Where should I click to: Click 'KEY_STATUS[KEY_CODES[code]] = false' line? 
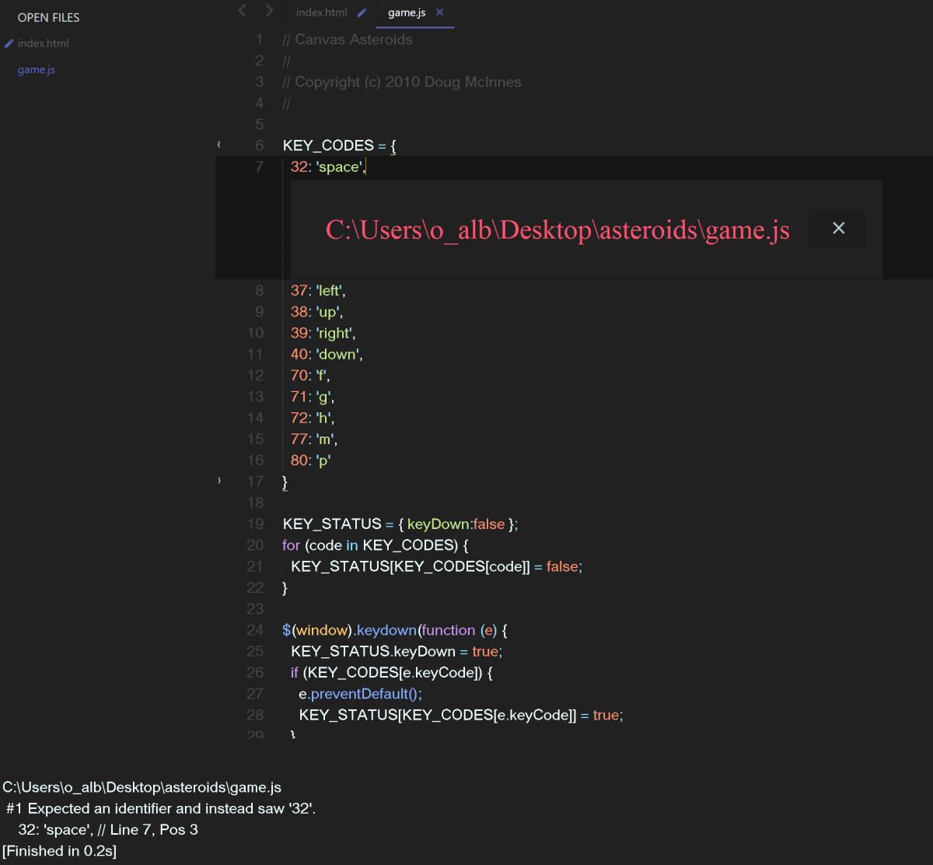pos(436,566)
